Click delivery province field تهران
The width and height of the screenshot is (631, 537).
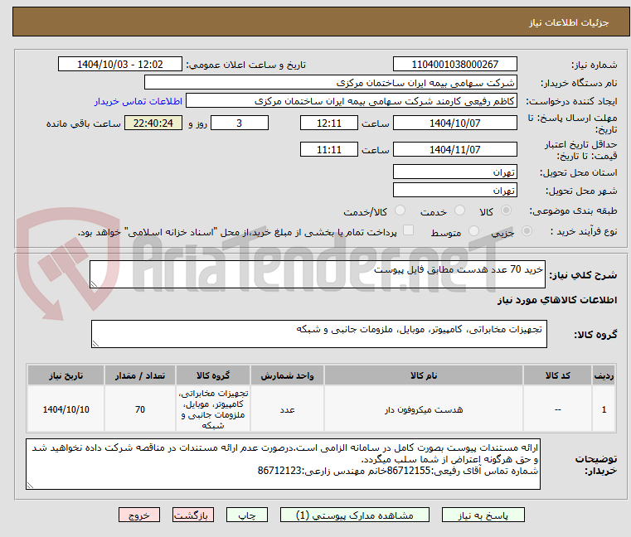(455, 172)
